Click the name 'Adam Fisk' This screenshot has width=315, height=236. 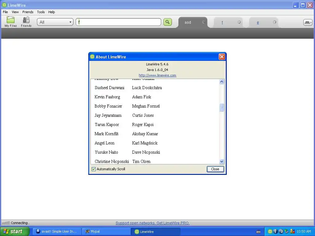[142, 97]
